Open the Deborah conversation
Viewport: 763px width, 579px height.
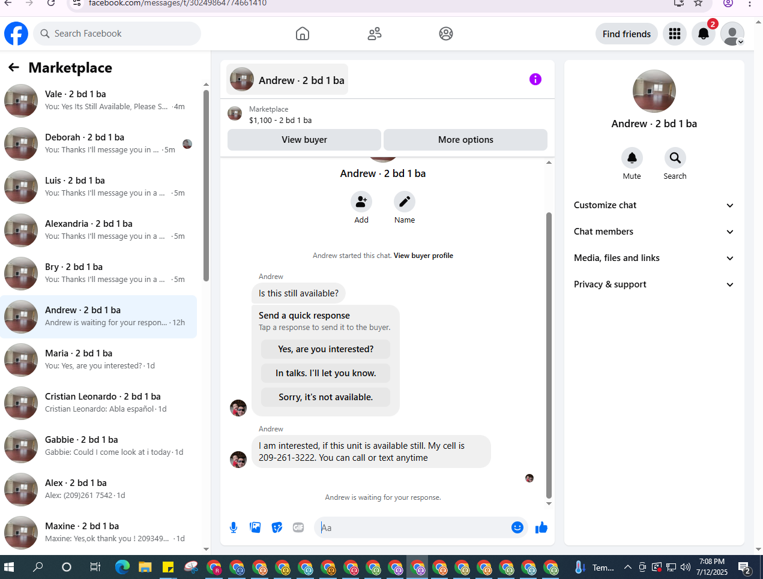(99, 144)
